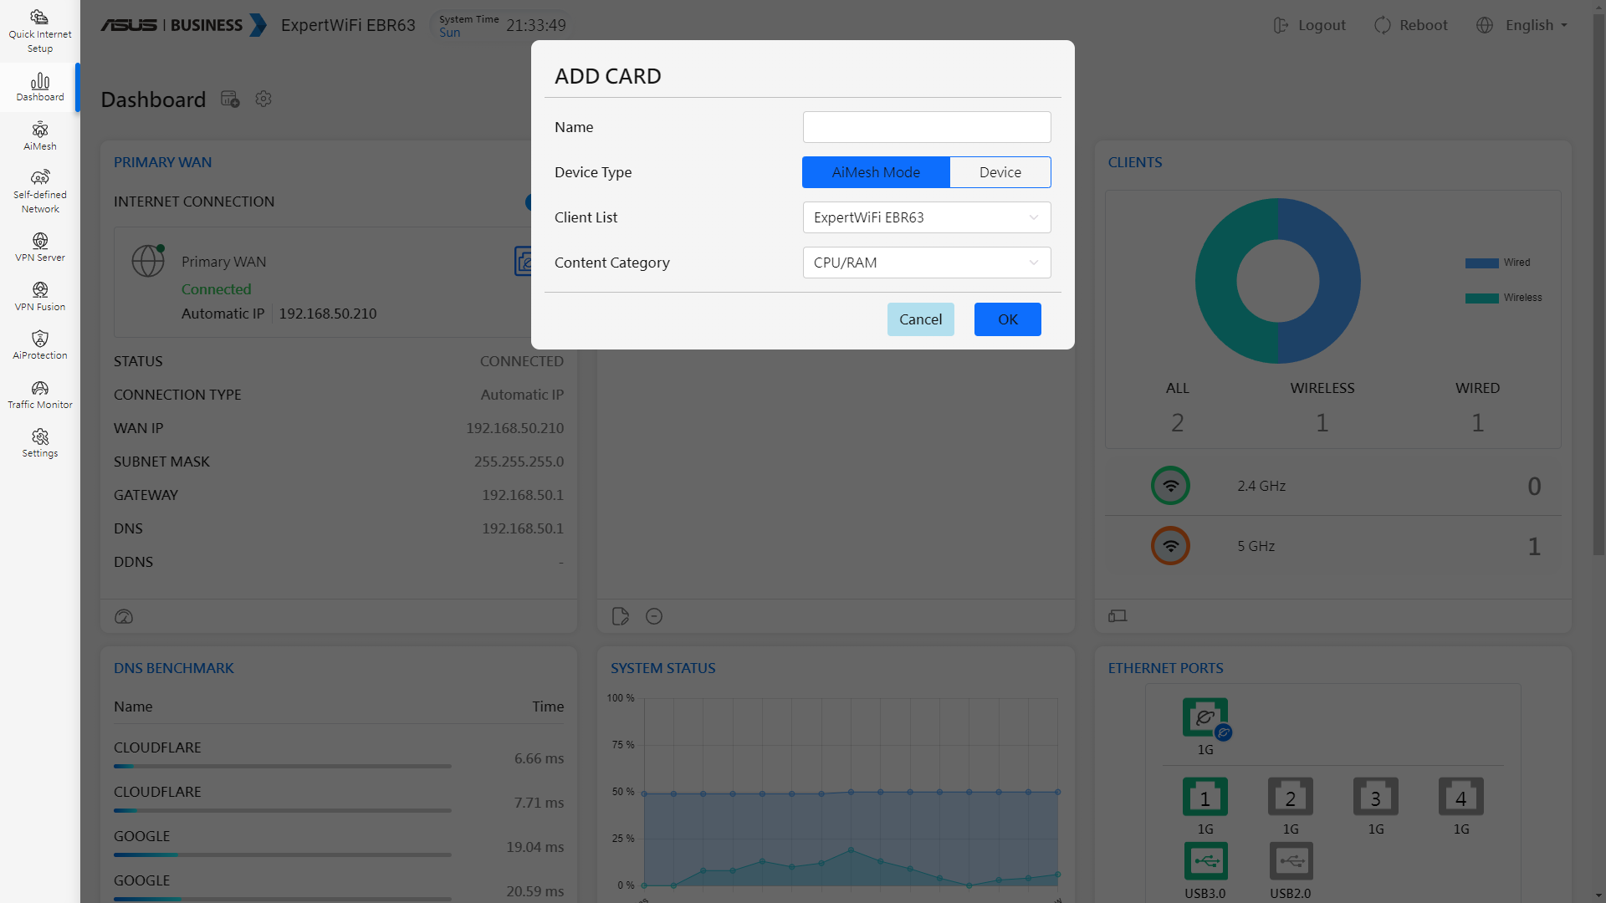Screen dimensions: 1606x903
Task: Click the speedtest icon under Primary WAN
Action: 124,617
